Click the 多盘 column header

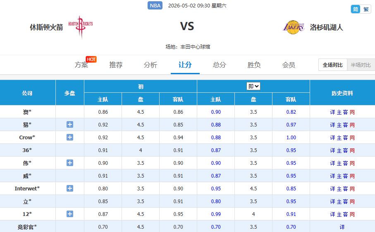tap(69, 93)
